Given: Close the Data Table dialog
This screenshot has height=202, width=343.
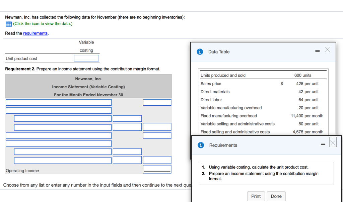Looking at the screenshot, I should (x=327, y=50).
